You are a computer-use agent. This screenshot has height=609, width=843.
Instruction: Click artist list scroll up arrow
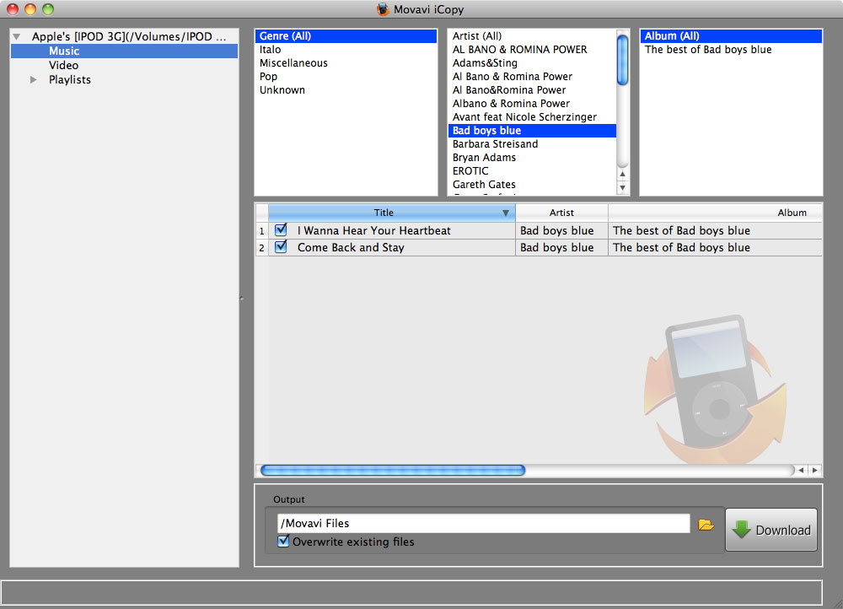pyautogui.click(x=623, y=175)
